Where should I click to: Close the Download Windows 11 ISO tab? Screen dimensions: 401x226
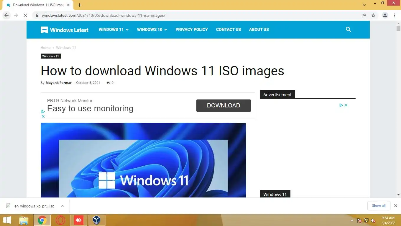click(x=68, y=5)
